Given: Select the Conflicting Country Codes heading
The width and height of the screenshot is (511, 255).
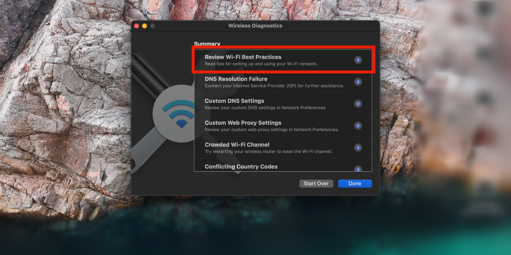Looking at the screenshot, I should pos(241,166).
